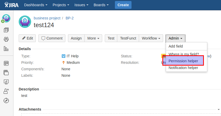Select Notification helper menu entry
Viewport: 221px width, 116px height.
pyautogui.click(x=187, y=68)
